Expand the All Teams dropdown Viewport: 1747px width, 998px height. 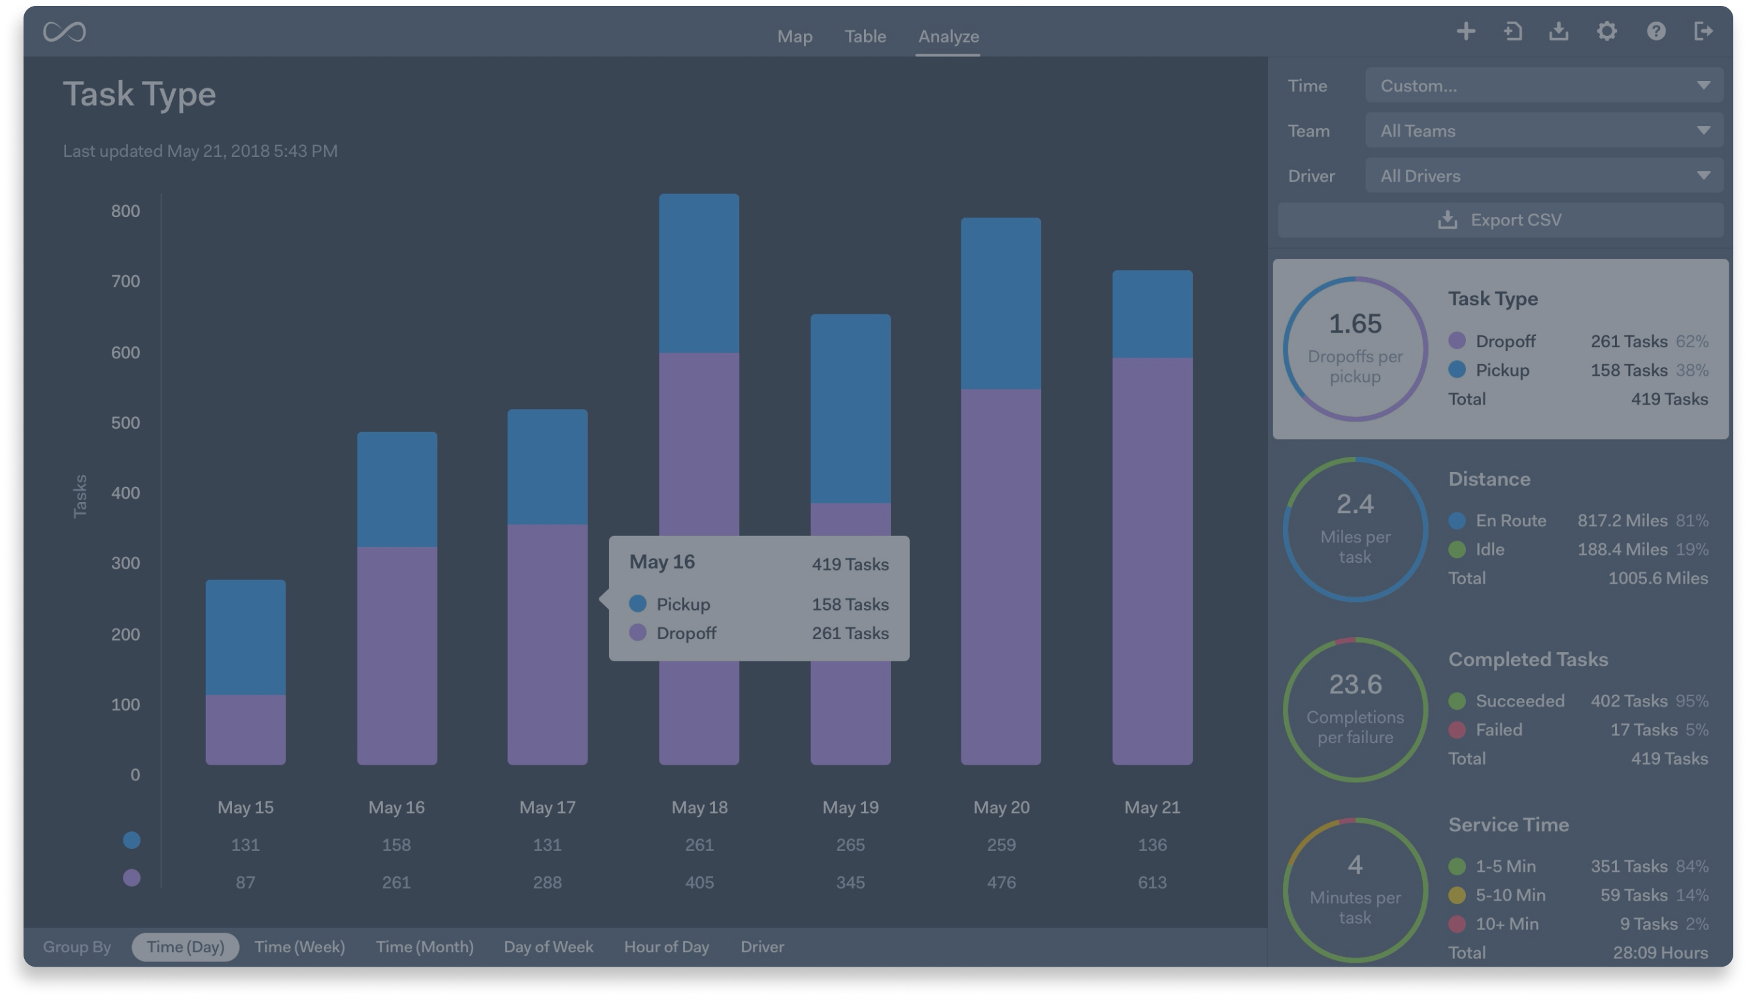(x=1544, y=131)
